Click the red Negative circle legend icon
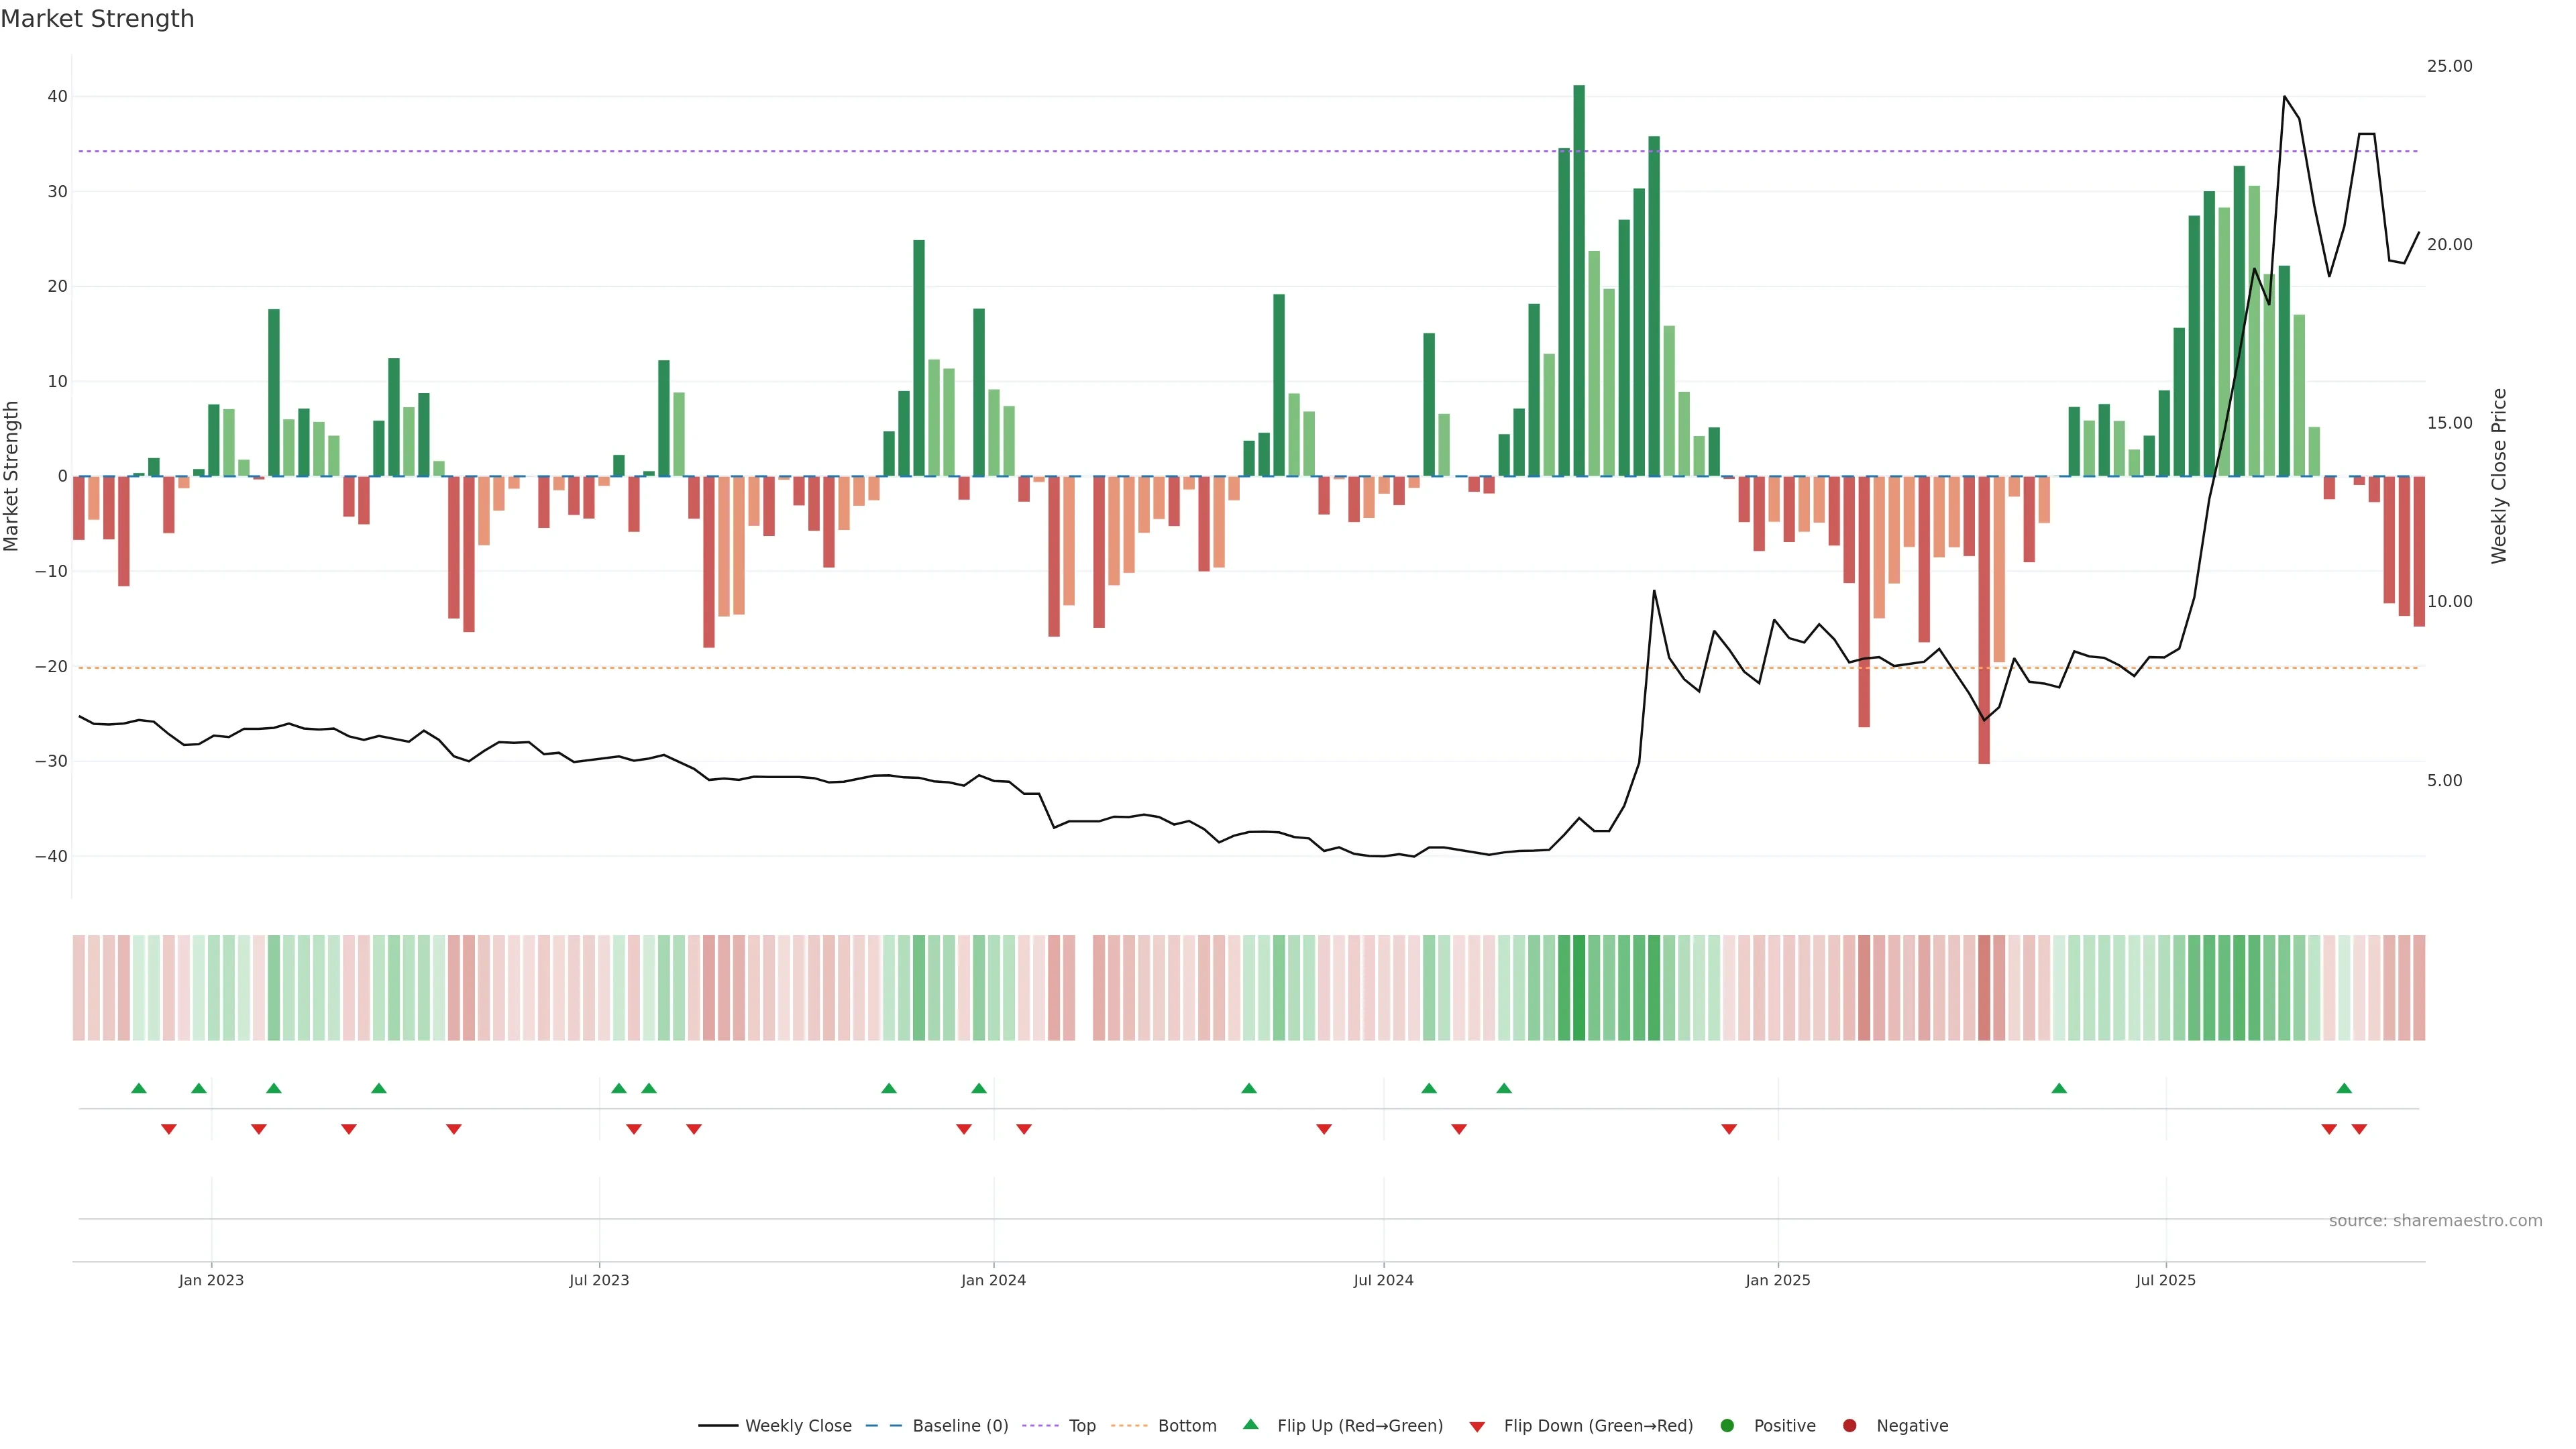The height and width of the screenshot is (1449, 2576). point(1849,1426)
